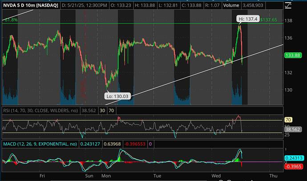Click the 132 price axis label
Image resolution: width=307 pixels, height=181 pixels.
click(x=288, y=73)
